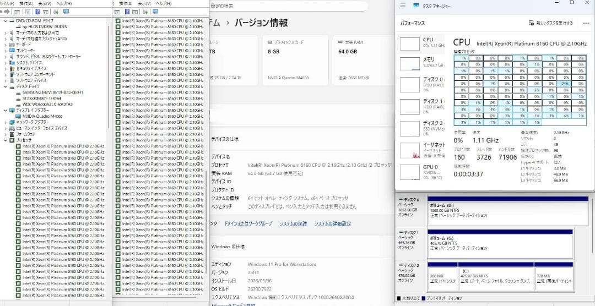Click blue help icon in second Device Manager toolbar
This screenshot has height=306, width=595.
click(127, 12)
